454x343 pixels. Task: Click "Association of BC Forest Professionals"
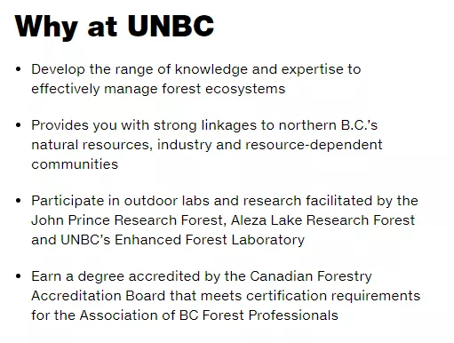click(209, 315)
